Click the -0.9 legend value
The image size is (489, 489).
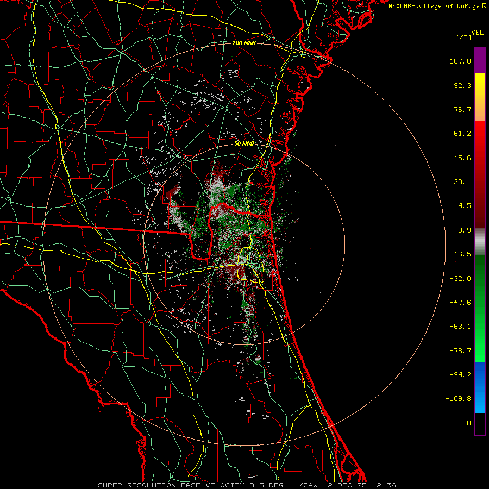pos(462,230)
